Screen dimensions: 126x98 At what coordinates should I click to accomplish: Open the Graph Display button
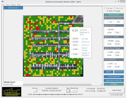click(x=117, y=90)
